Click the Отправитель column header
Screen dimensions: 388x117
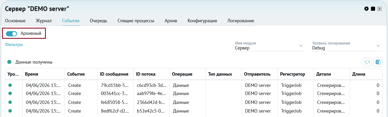pos(259,74)
